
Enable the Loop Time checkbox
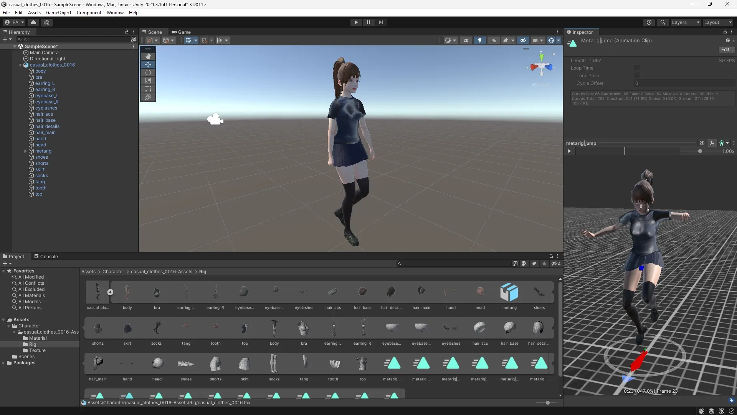(637, 68)
